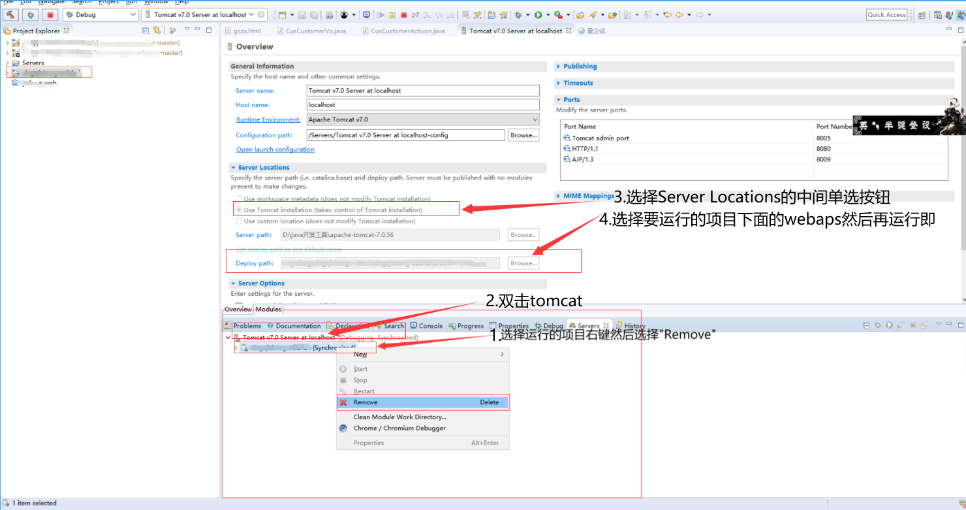Click the External Tools run icon
The width and height of the screenshot is (966, 510).
(x=558, y=14)
